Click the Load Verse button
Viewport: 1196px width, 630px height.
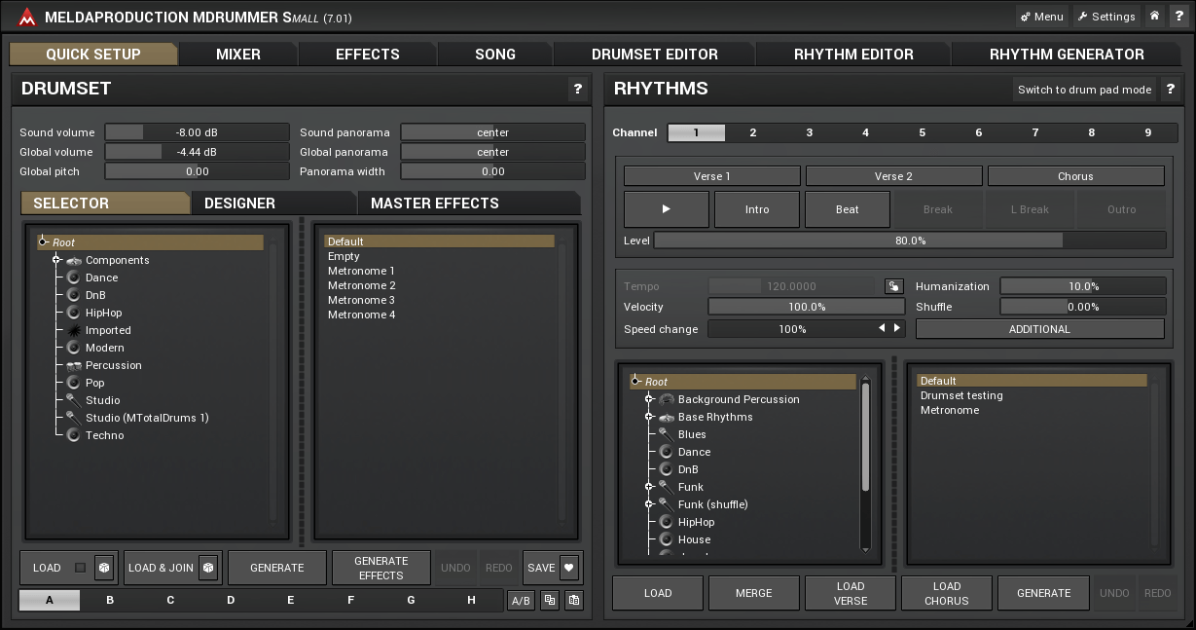tap(851, 593)
